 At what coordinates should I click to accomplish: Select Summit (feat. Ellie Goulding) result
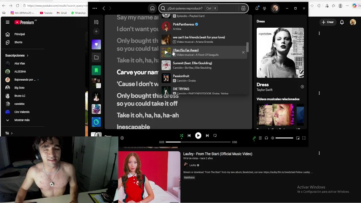pyautogui.click(x=204, y=65)
